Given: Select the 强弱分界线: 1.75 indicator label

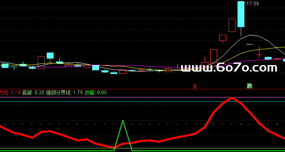Looking at the screenshot, I should pos(64,93).
